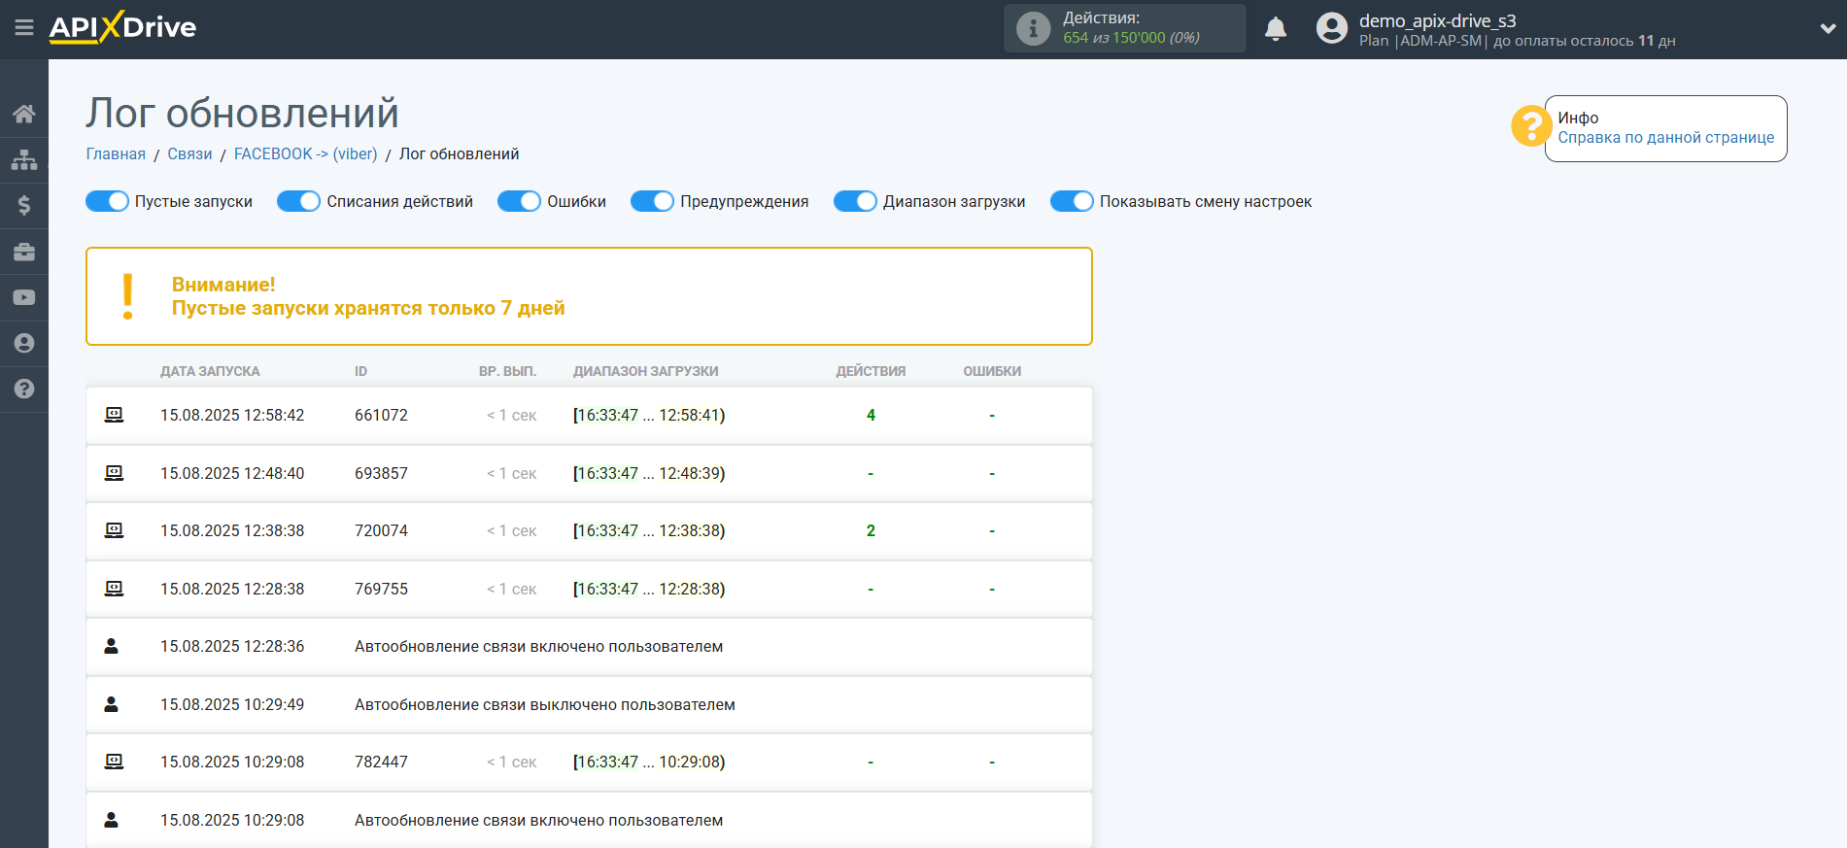Image resolution: width=1847 pixels, height=848 pixels.
Task: Open the profile sidebar icon
Action: pos(24,343)
